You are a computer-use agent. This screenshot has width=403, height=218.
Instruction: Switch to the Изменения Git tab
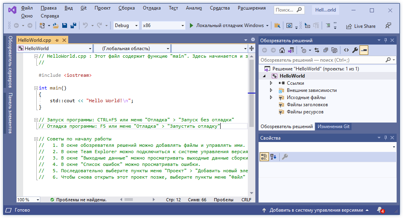pyautogui.click(x=333, y=127)
